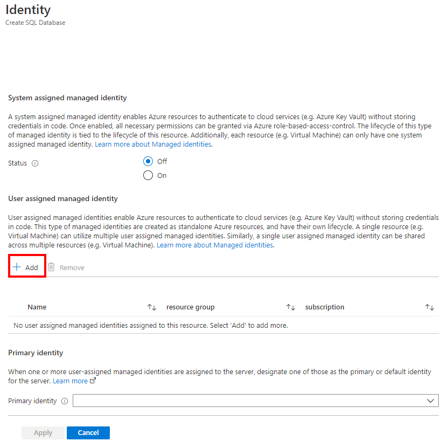
Task: Click the info icon beside Primary identity label
Action: [x=65, y=401]
